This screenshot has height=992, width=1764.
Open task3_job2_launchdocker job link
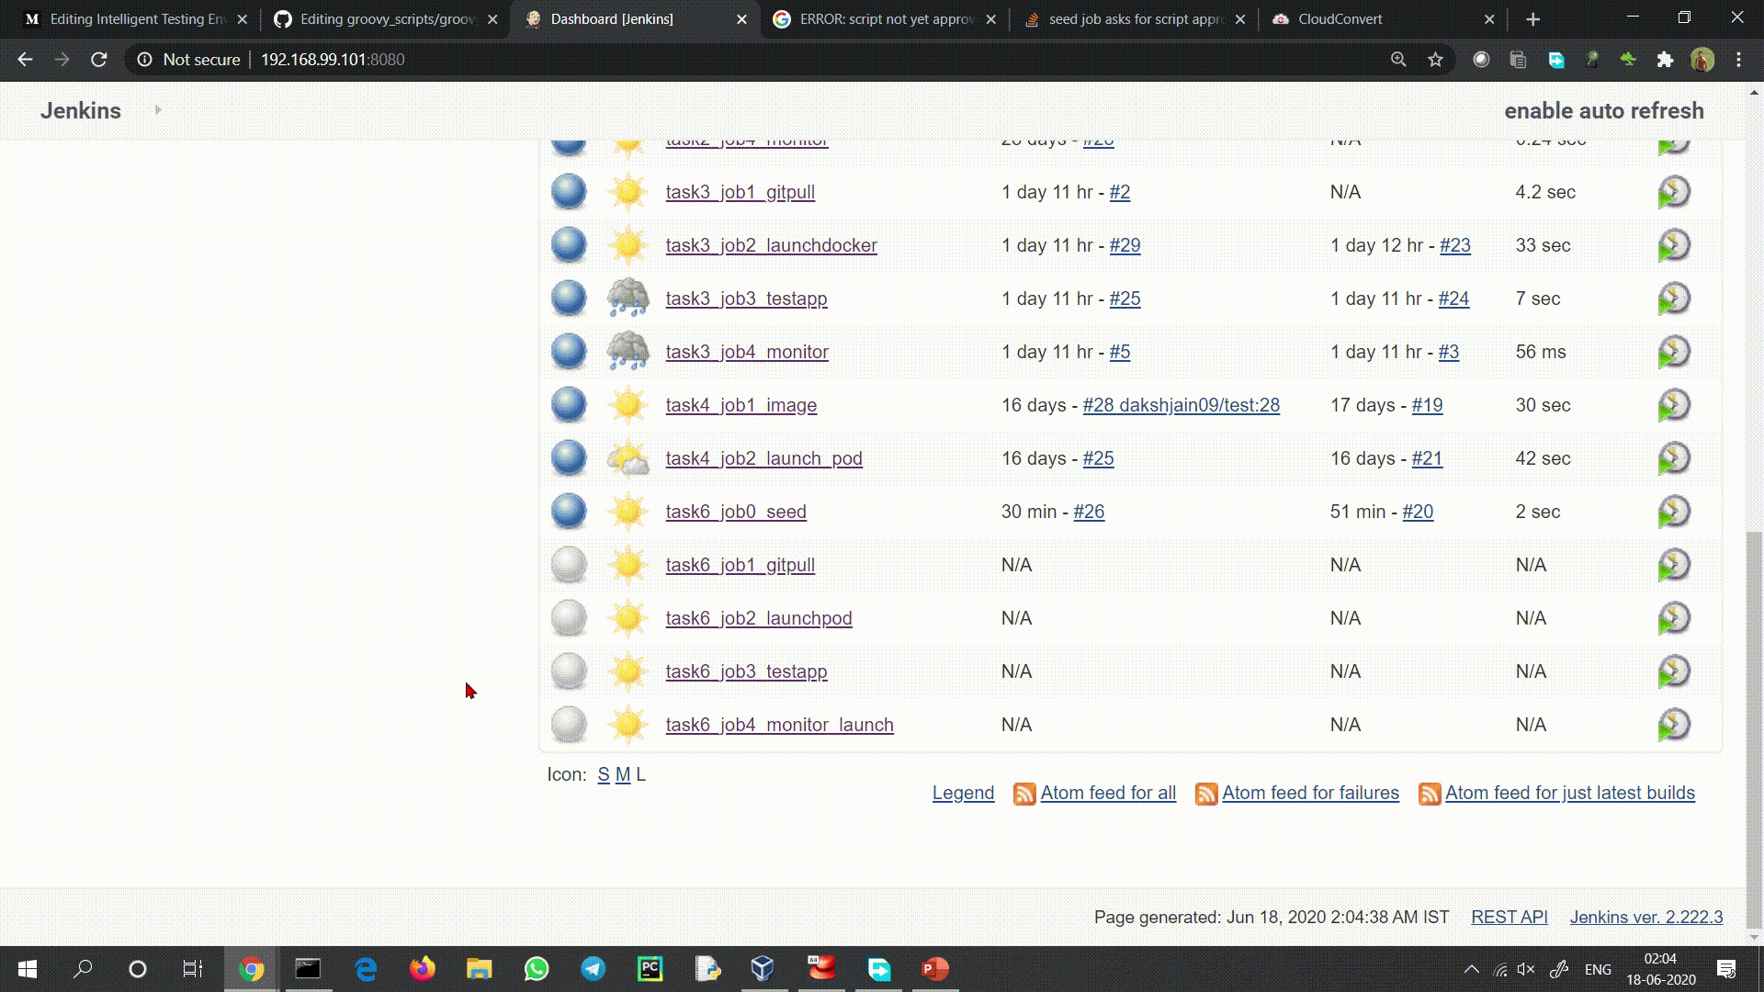[x=771, y=245]
